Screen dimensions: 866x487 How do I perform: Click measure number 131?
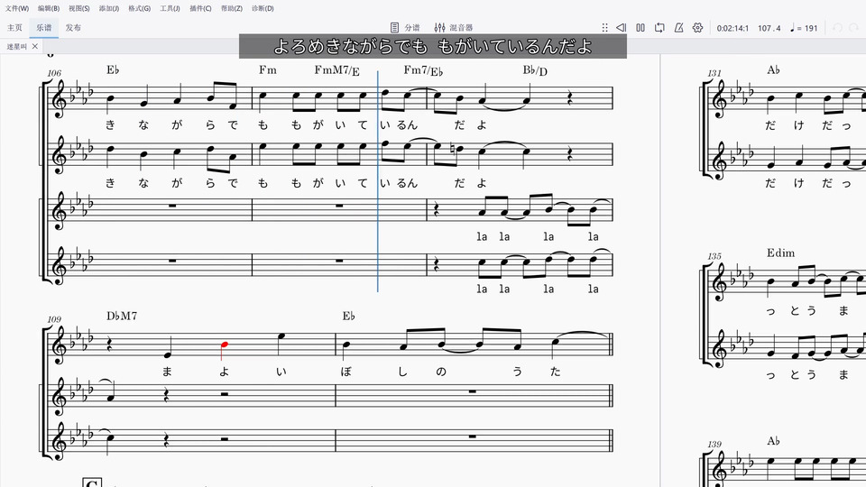click(714, 73)
